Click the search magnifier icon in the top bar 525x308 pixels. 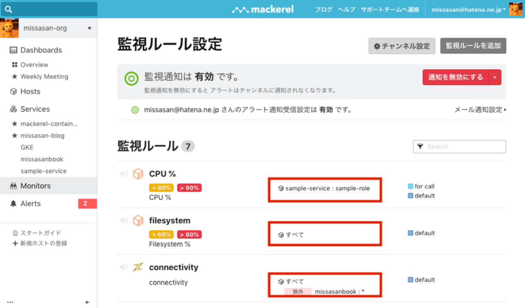click(8, 9)
